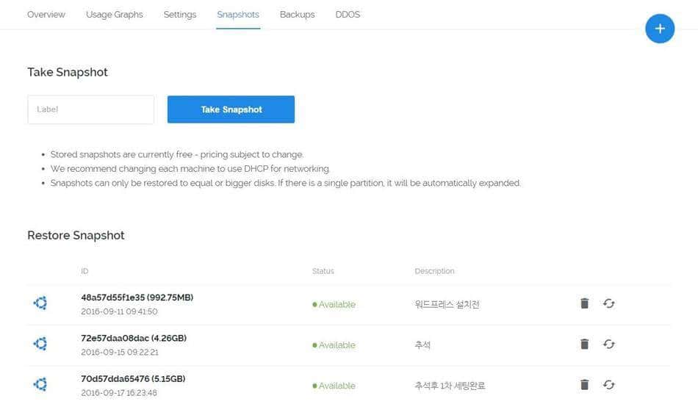
Task: Restore snapshot 48a57d55f1e35 using refresh icon
Action: pyautogui.click(x=608, y=303)
